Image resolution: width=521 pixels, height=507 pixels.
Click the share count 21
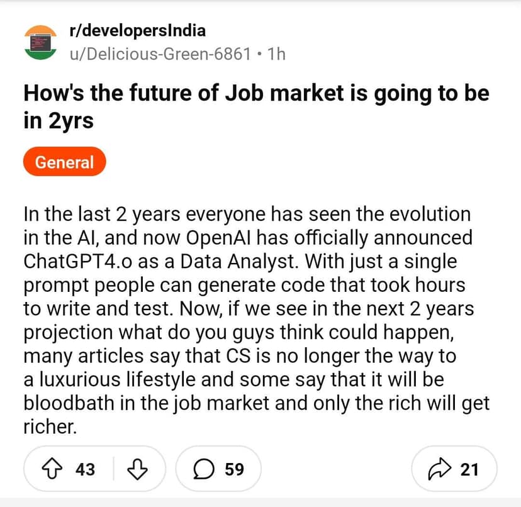coord(469,469)
